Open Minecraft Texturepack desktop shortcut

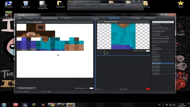[9, 15]
